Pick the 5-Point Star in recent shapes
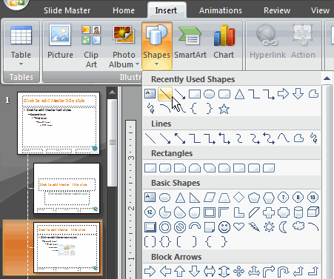Image resolution: width=334 pixels, height=279 pixels. point(224,109)
